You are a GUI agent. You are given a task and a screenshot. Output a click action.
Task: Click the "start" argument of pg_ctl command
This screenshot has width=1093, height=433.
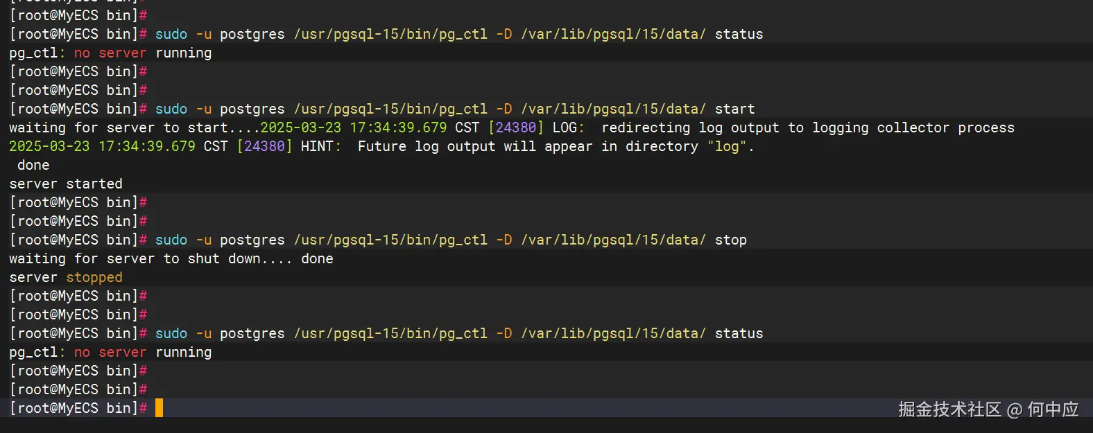[x=734, y=109]
